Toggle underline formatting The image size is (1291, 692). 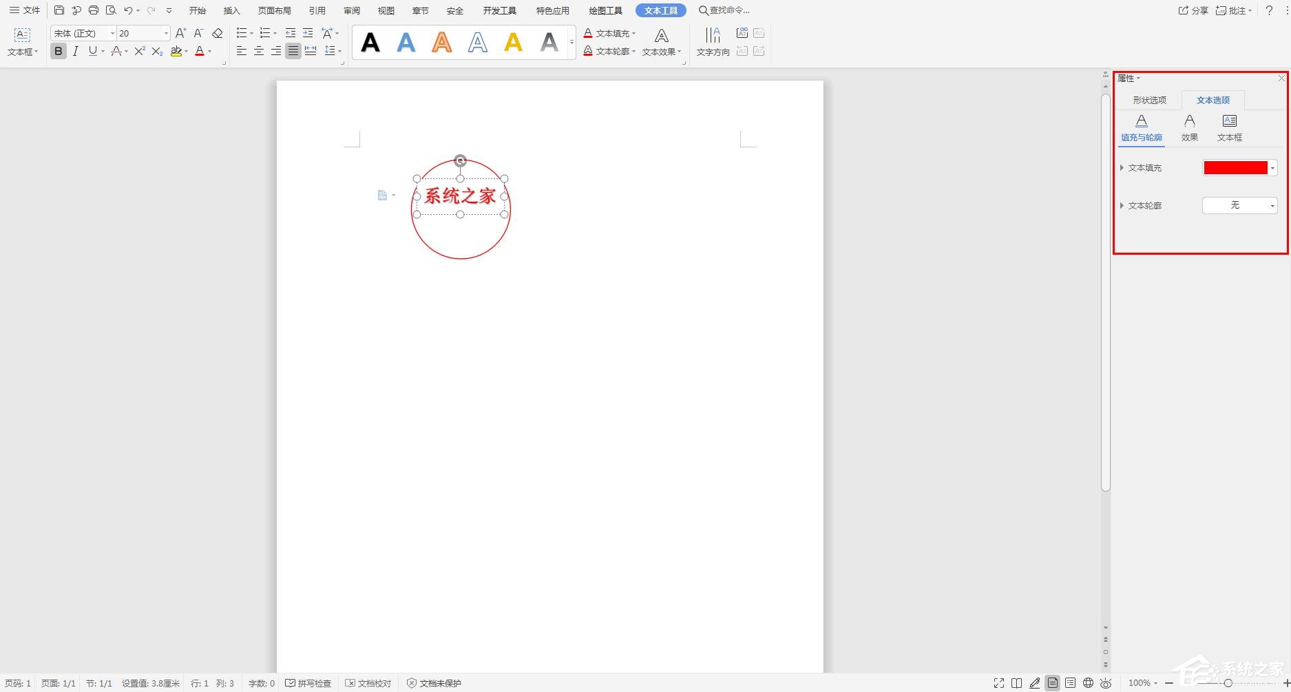(92, 50)
